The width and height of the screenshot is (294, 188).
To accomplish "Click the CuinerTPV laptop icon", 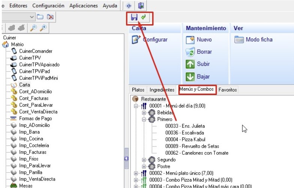I will click(x=13, y=58).
